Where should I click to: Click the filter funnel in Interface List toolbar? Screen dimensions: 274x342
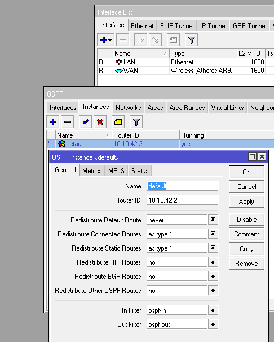click(x=191, y=40)
